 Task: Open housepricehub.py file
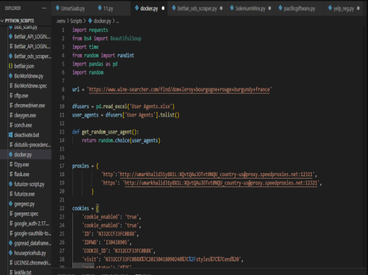click(x=30, y=253)
